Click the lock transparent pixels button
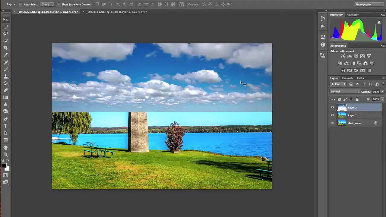Screen dimensions: 386x217 tap(339, 99)
